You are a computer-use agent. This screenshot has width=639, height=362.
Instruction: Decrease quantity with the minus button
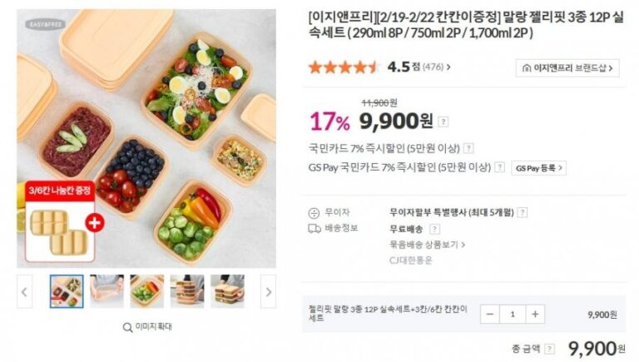[x=490, y=314]
